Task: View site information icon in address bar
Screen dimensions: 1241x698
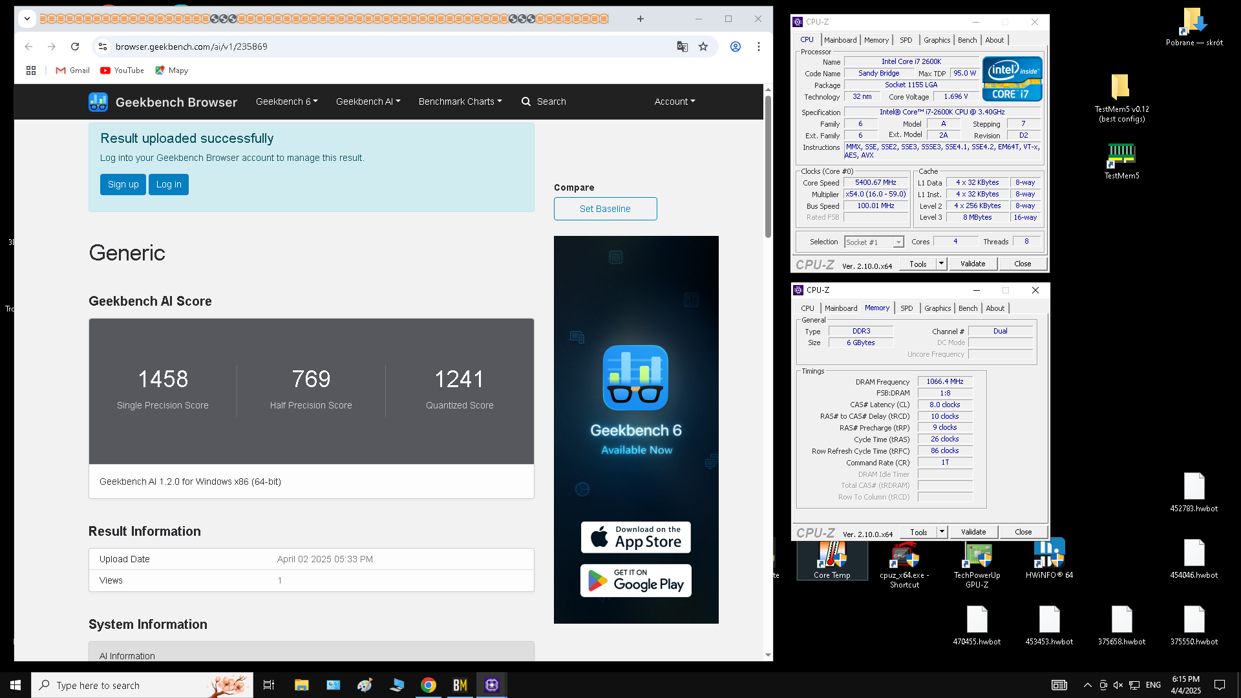Action: (x=102, y=47)
